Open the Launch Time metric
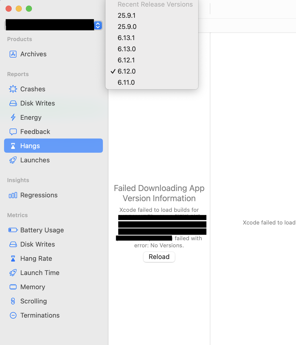Image resolution: width=296 pixels, height=345 pixels. (53, 273)
